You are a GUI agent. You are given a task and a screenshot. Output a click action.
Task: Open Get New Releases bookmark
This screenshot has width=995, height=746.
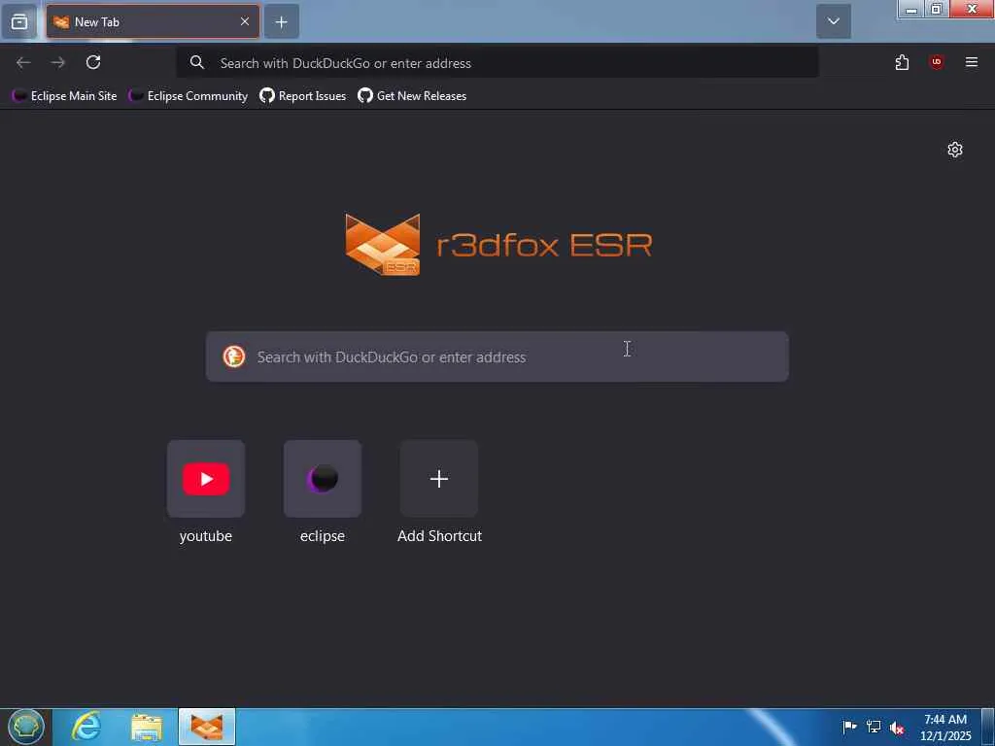pyautogui.click(x=412, y=96)
